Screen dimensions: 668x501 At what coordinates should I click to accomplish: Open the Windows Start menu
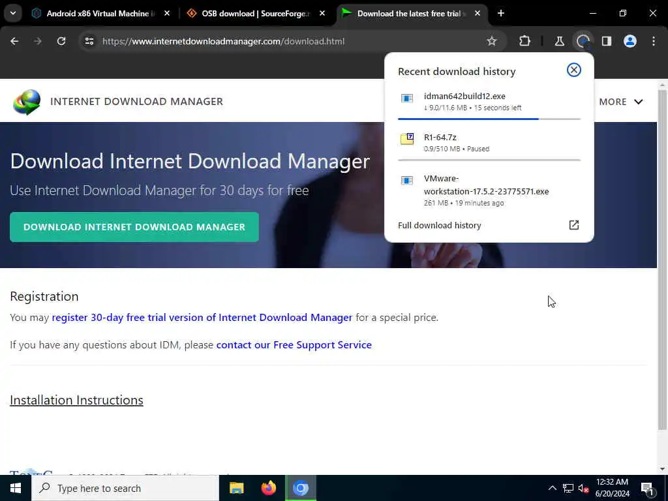coord(16,488)
